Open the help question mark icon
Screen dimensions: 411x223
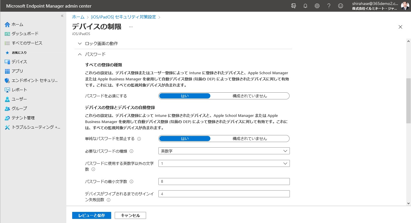click(x=329, y=6)
